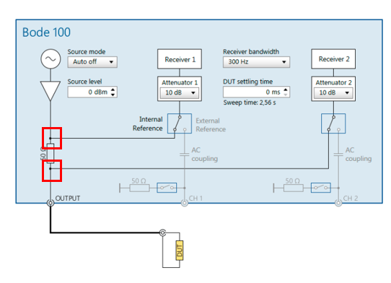Viewport: 391px width, 283px height.
Task: Toggle the Receiver 1 internal/external reference switch
Action: [180, 123]
